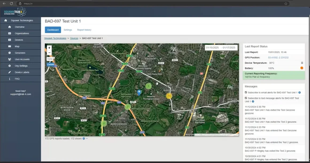Click the FAQ info icon
Viewport: 310px width, 163px height.
pos(10,79)
